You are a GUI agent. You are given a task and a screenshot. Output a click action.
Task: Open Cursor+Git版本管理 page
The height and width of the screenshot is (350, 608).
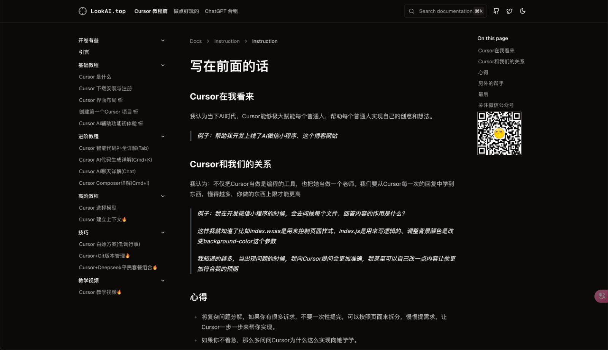(x=104, y=256)
